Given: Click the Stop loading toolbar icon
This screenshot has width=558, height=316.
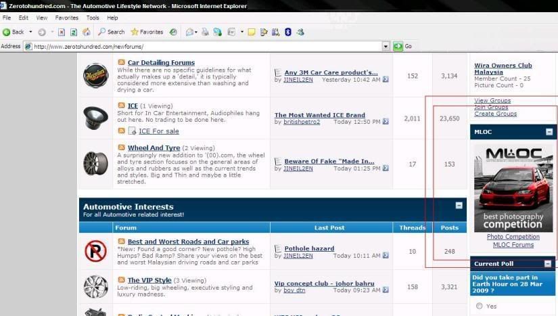Looking at the screenshot, I should pyautogui.click(x=62, y=32).
